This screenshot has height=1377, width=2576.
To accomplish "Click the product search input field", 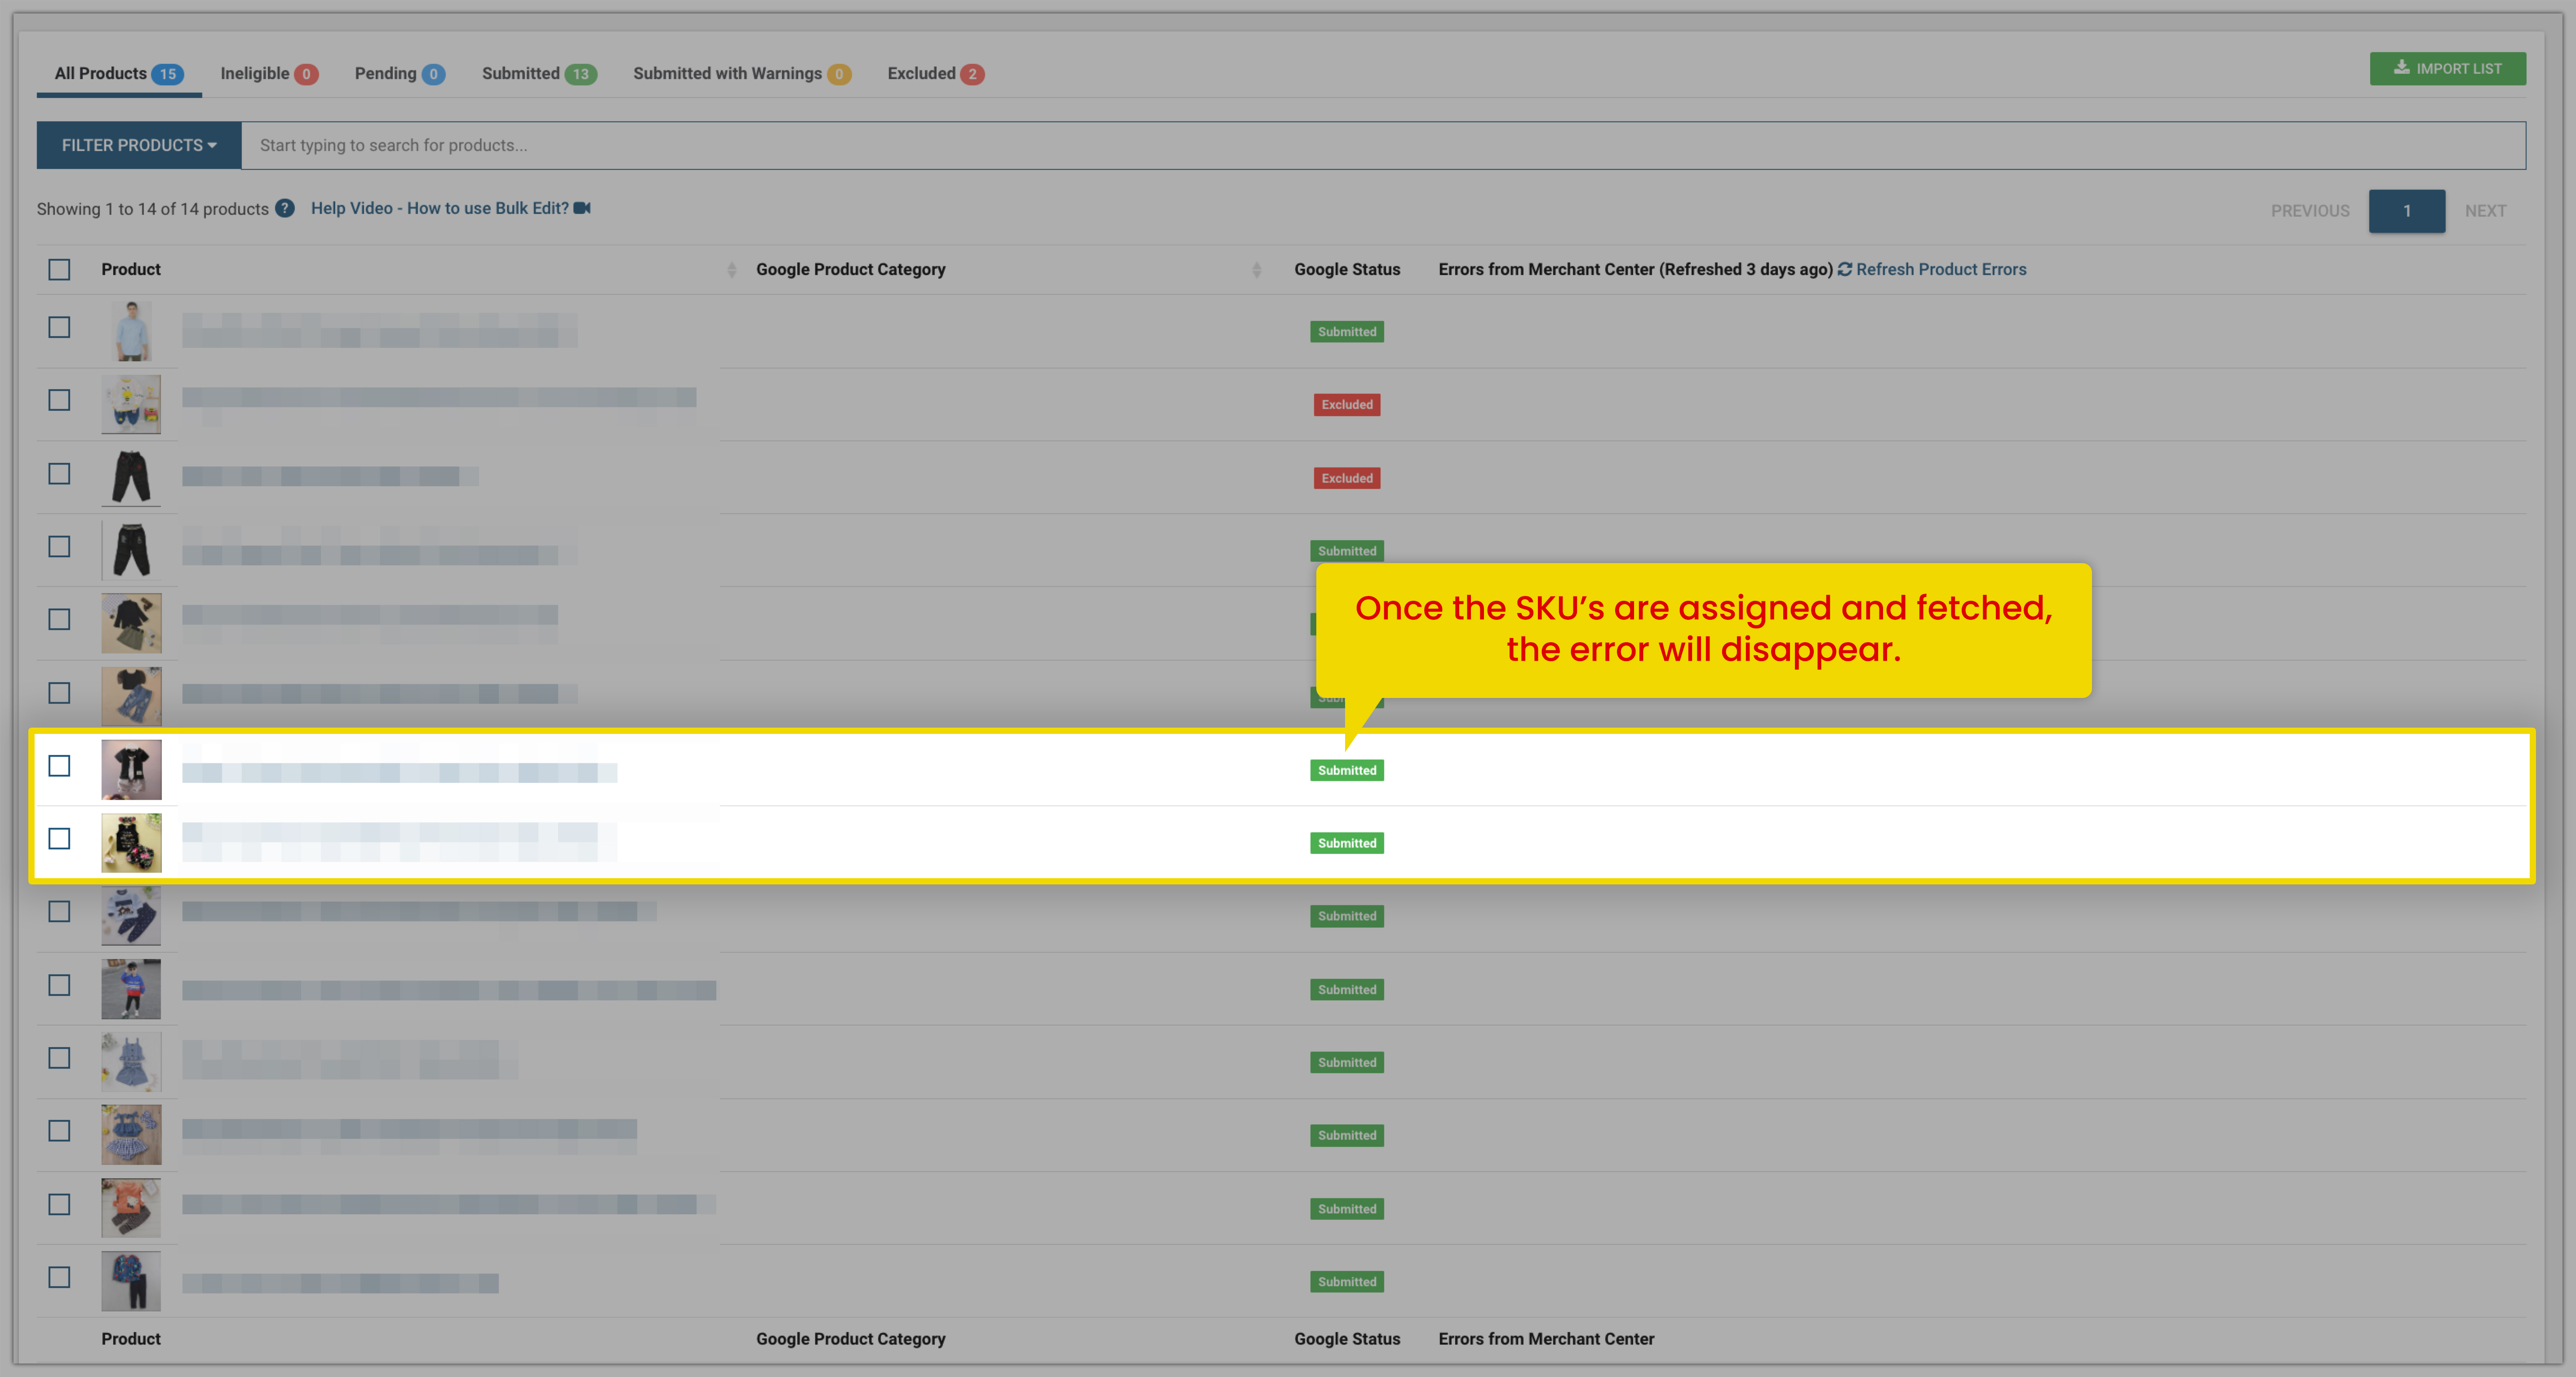I will click(1380, 145).
